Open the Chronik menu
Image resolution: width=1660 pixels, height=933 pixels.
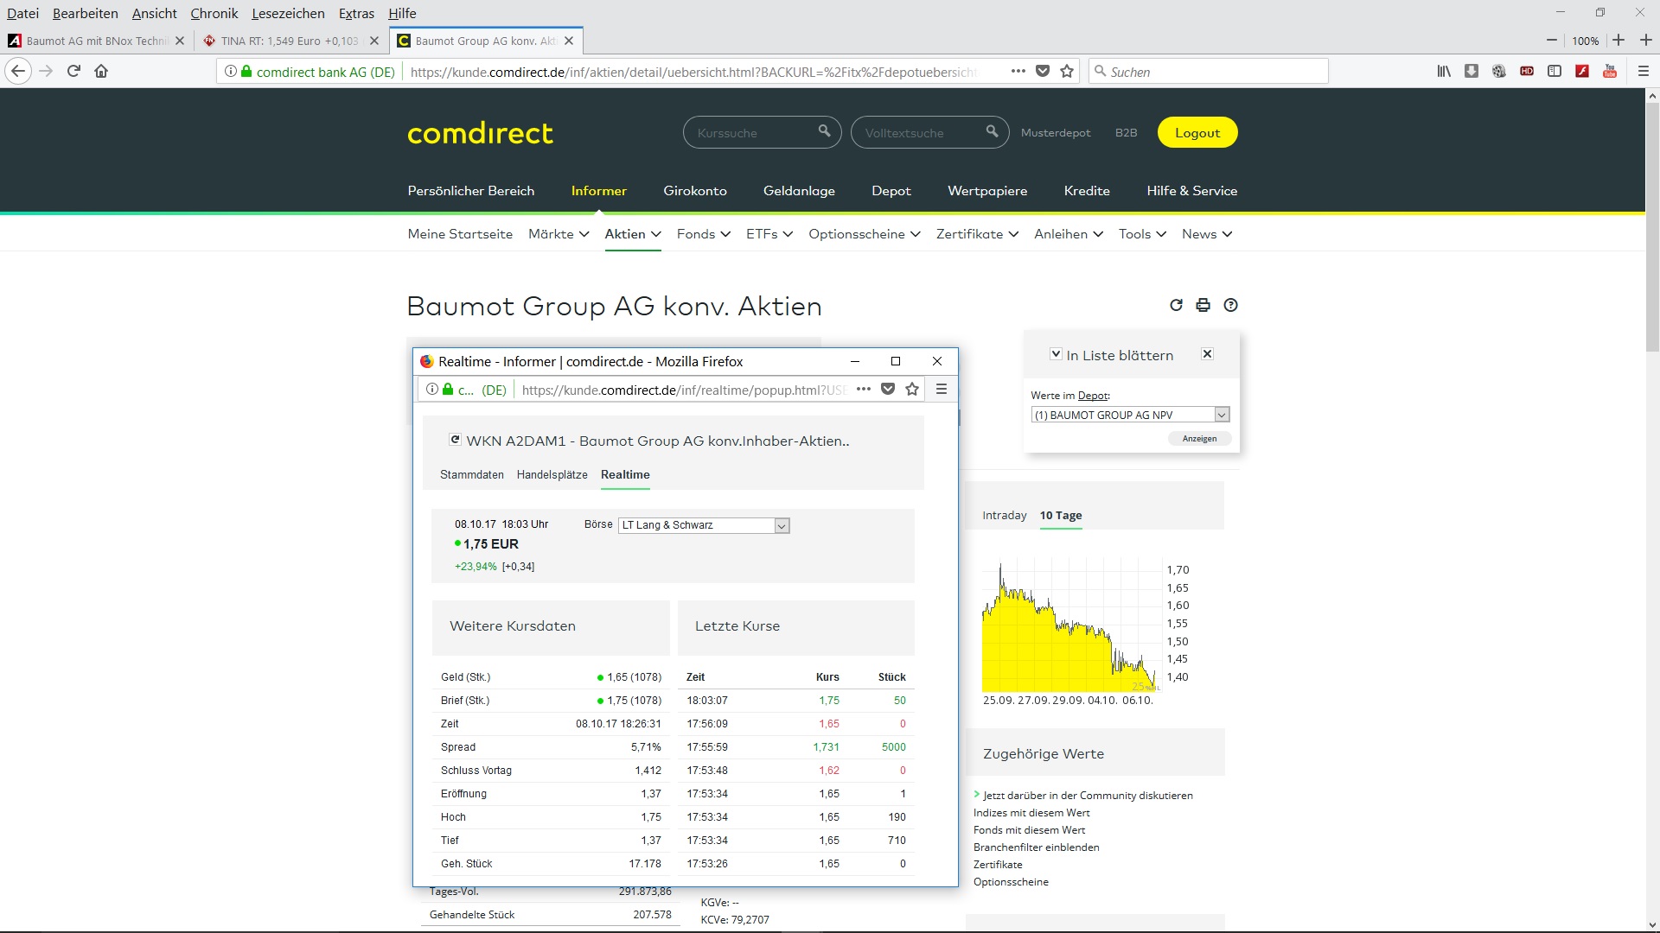(x=214, y=13)
